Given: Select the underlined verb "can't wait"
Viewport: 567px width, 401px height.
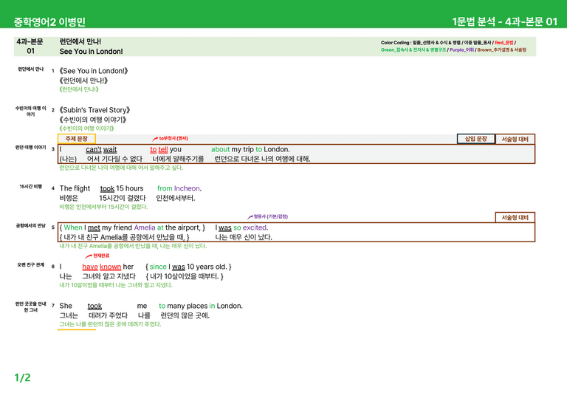Looking at the screenshot, I should (x=101, y=149).
